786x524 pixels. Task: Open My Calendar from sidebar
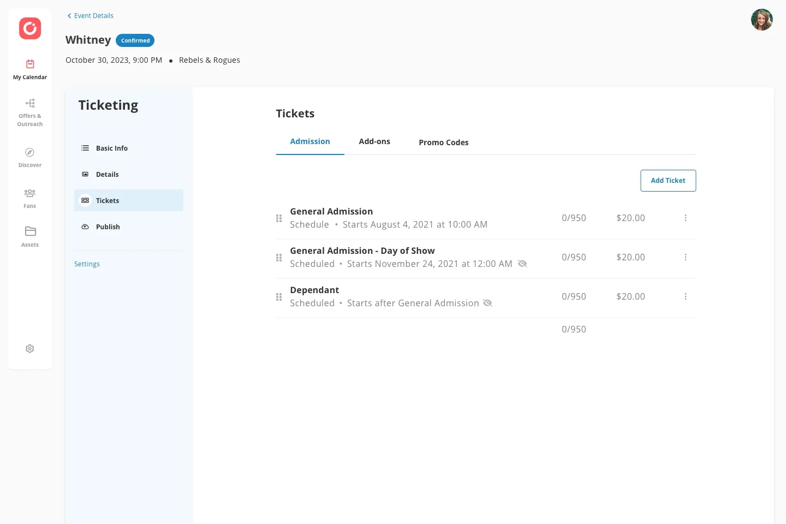point(30,70)
